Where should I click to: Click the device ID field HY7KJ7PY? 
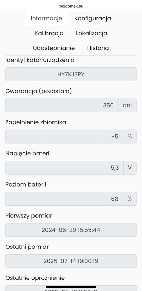pos(71,74)
